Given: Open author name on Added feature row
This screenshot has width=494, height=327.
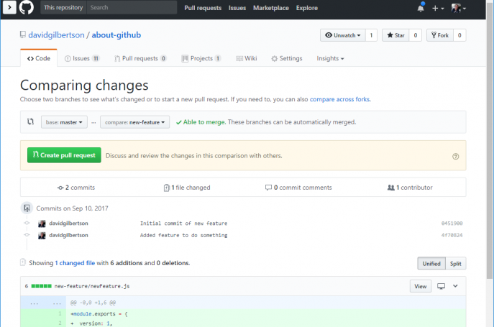Looking at the screenshot, I should point(69,235).
